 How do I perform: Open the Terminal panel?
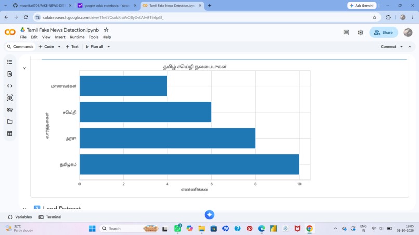click(x=50, y=217)
